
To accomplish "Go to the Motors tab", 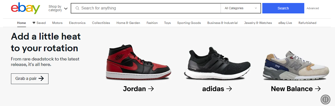I will (x=57, y=23).
